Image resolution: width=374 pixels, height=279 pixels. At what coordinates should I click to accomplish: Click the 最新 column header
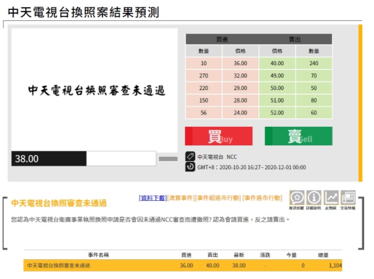239,255
